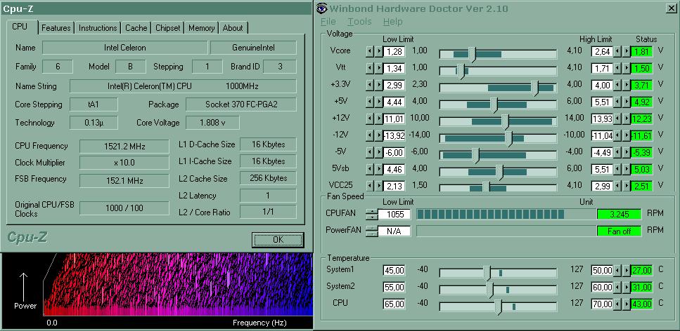Select the Cache tab in Cpu-Z
Image resolution: width=680 pixels, height=331 pixels.
pos(136,27)
